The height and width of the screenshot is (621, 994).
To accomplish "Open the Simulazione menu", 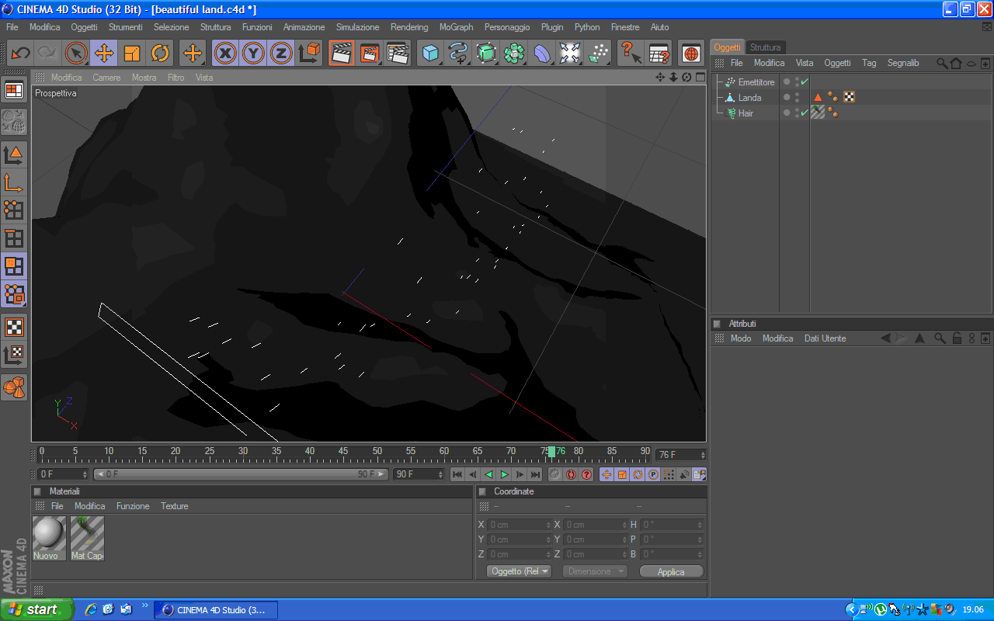I will pyautogui.click(x=357, y=27).
